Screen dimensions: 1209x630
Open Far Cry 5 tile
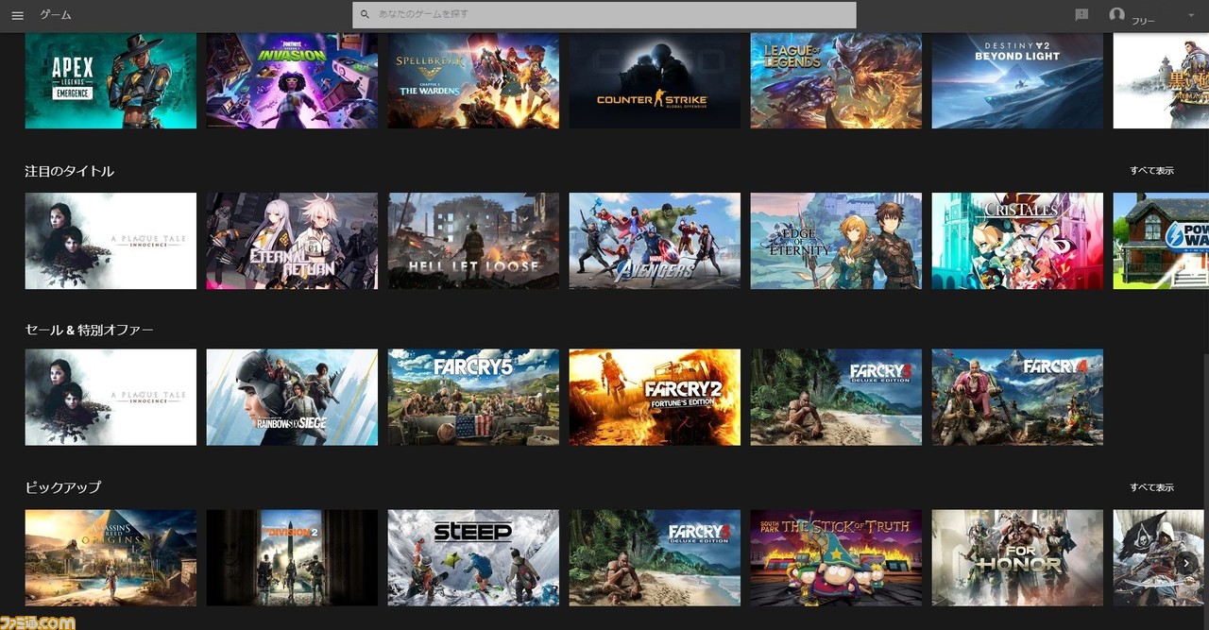(x=473, y=398)
